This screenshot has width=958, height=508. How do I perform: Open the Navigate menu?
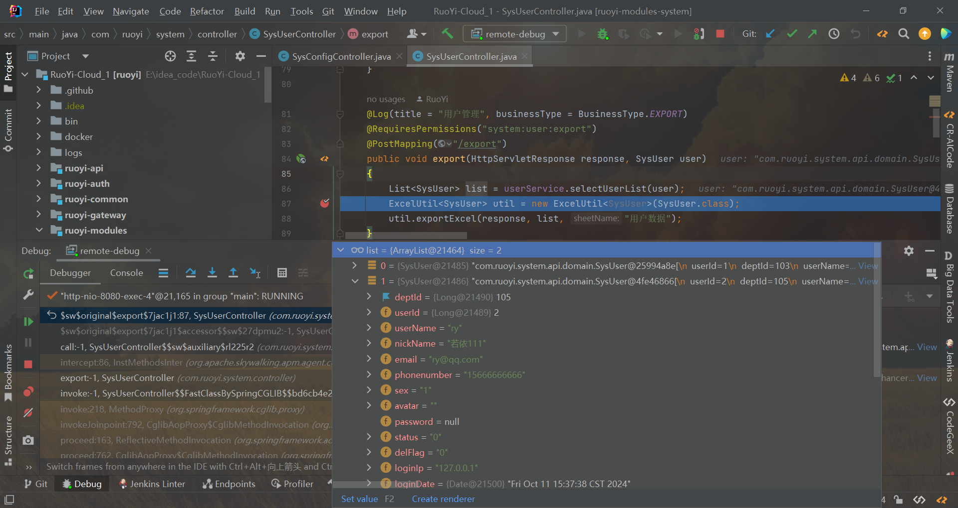pos(131,11)
